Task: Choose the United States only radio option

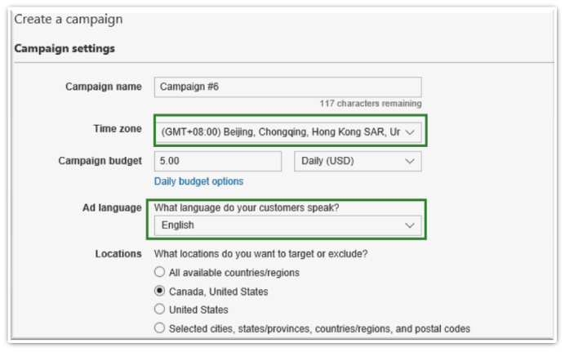Action: tap(159, 310)
